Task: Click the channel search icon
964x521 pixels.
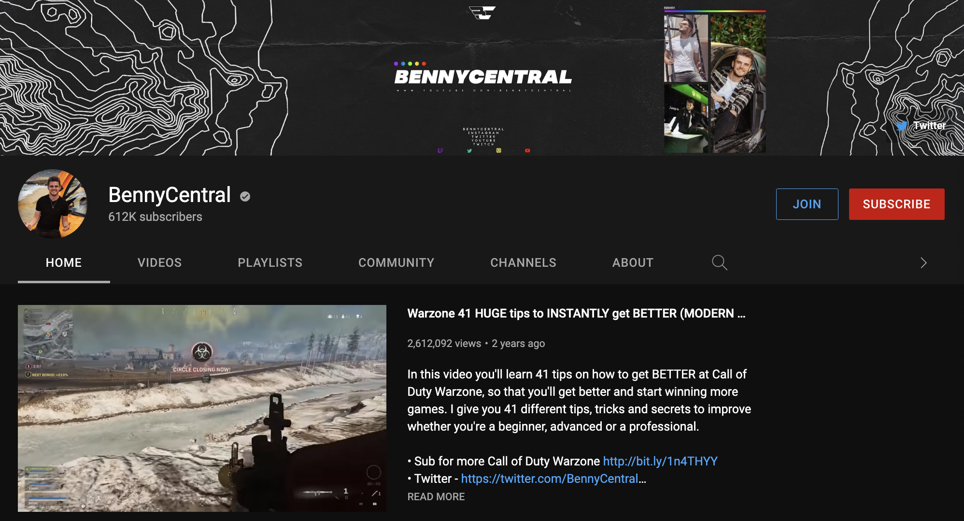Action: tap(719, 262)
